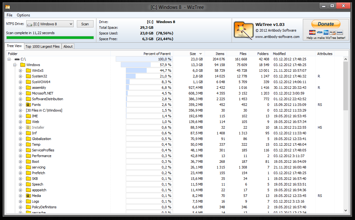Click the WinSxS 44,7 % percent bar
Image resolution: width=355 pixels, height=220 pixels.
click(x=150, y=70)
